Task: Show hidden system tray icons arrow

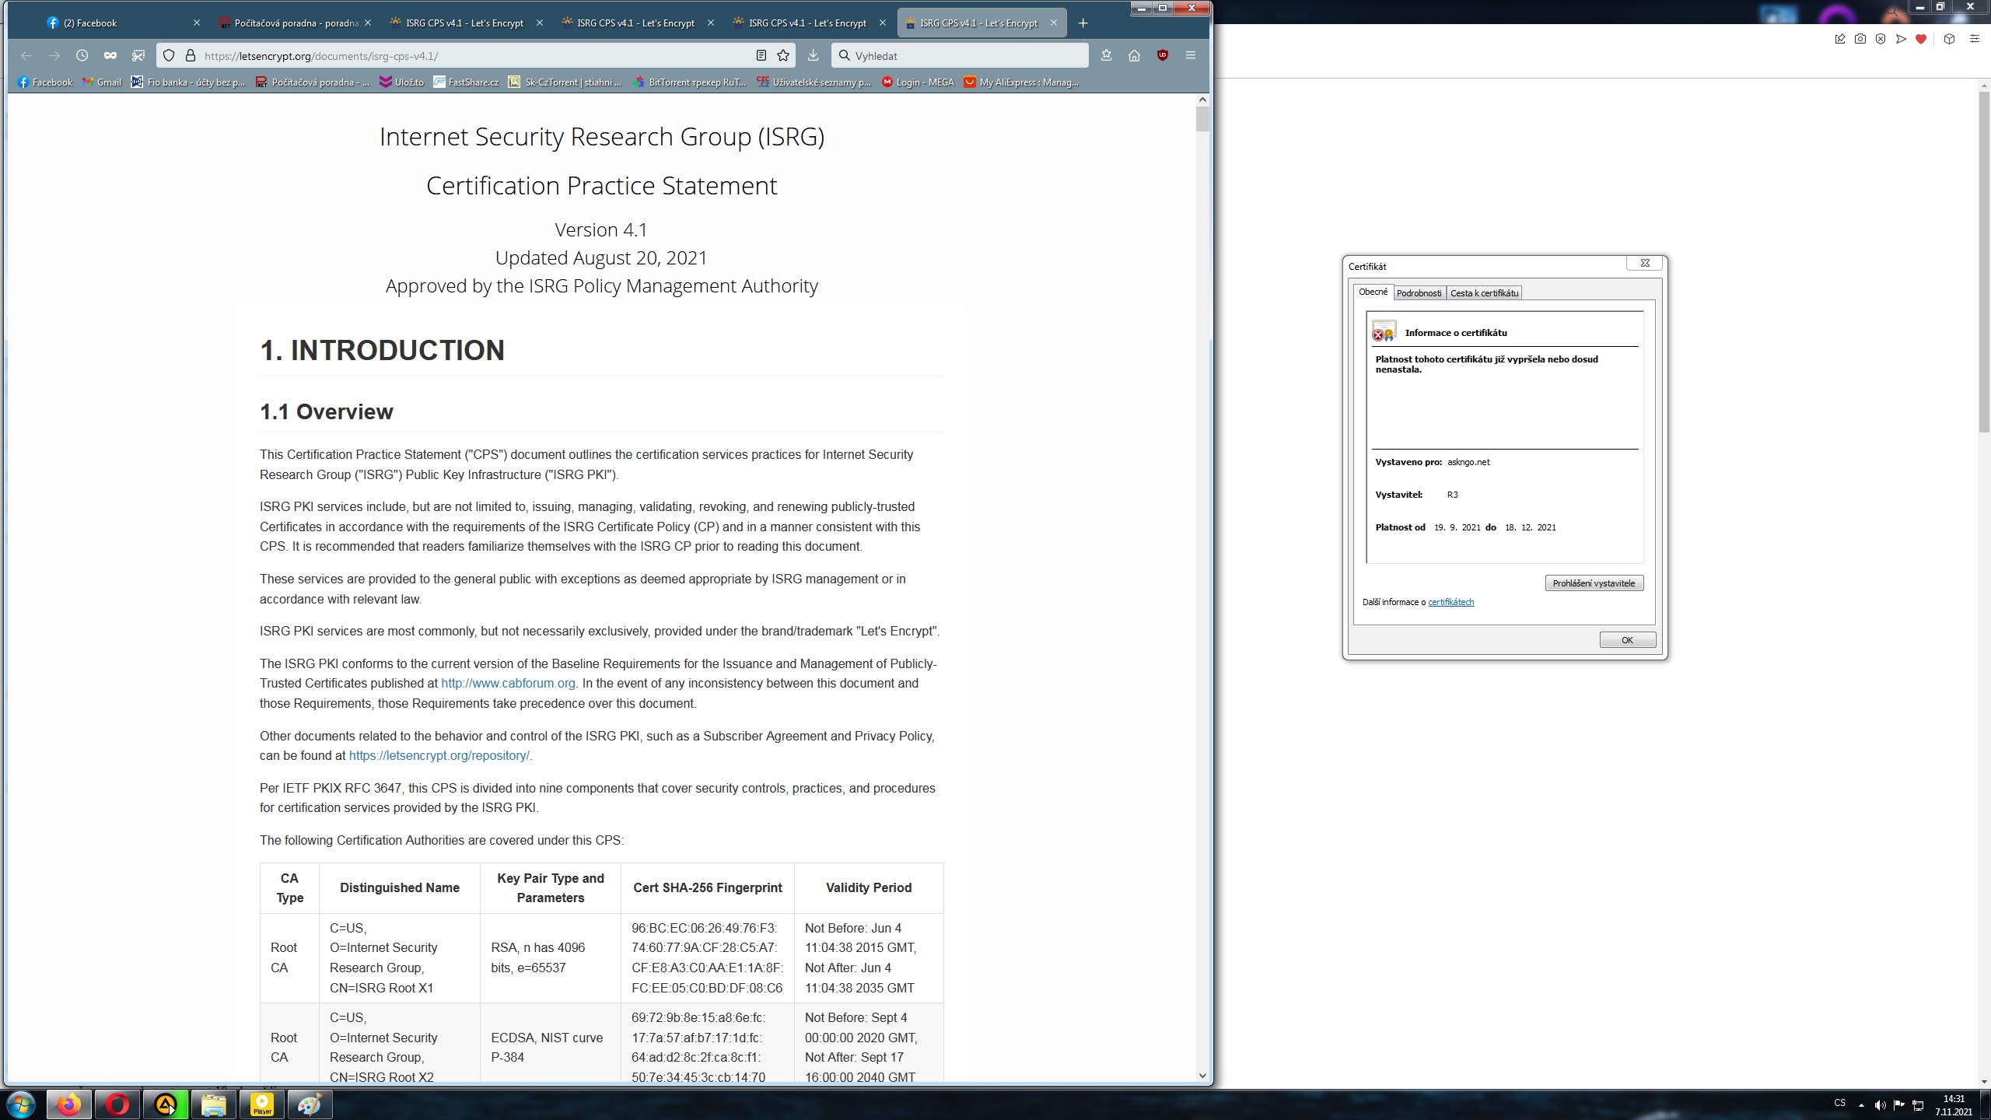Action: 1861,1104
